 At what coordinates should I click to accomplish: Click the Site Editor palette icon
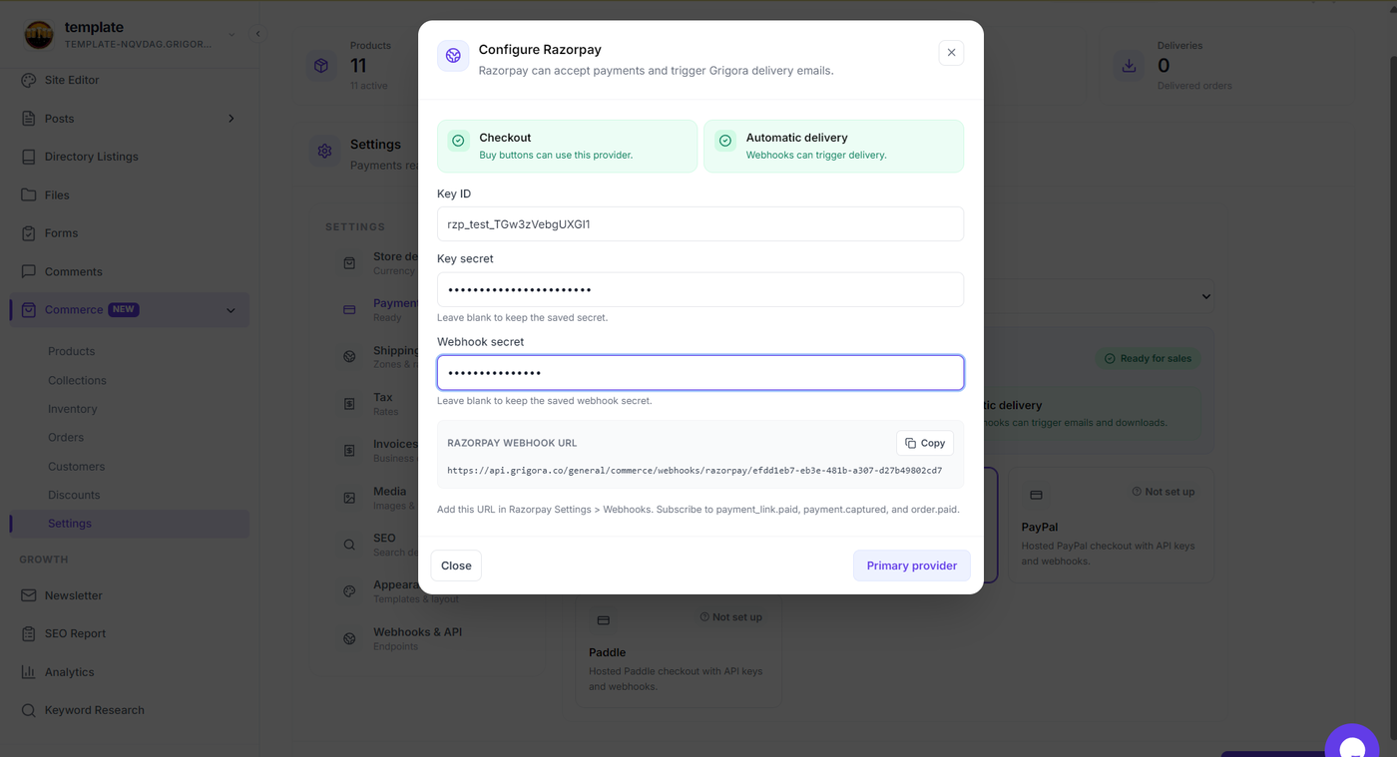pos(28,80)
